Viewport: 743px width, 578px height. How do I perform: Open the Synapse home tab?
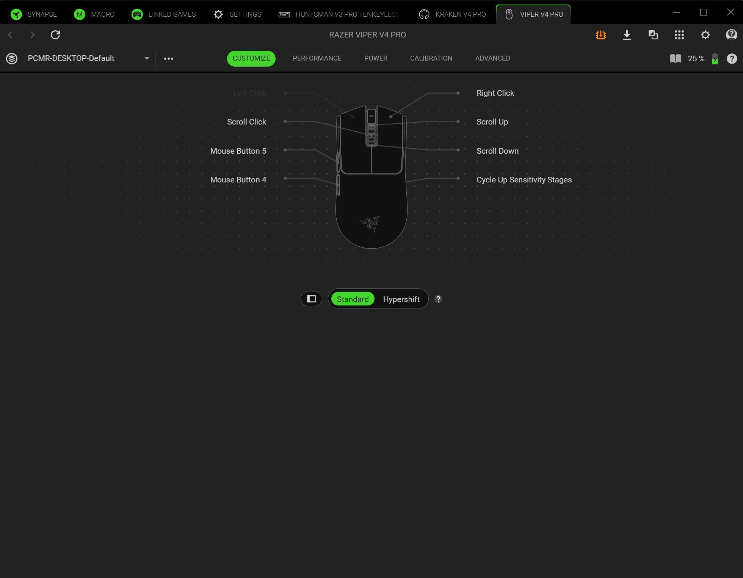point(34,14)
